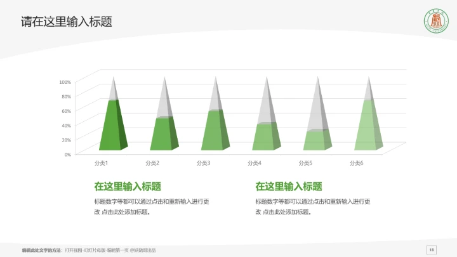
Task: Select the 分类4 category label
Action: pyautogui.click(x=254, y=164)
